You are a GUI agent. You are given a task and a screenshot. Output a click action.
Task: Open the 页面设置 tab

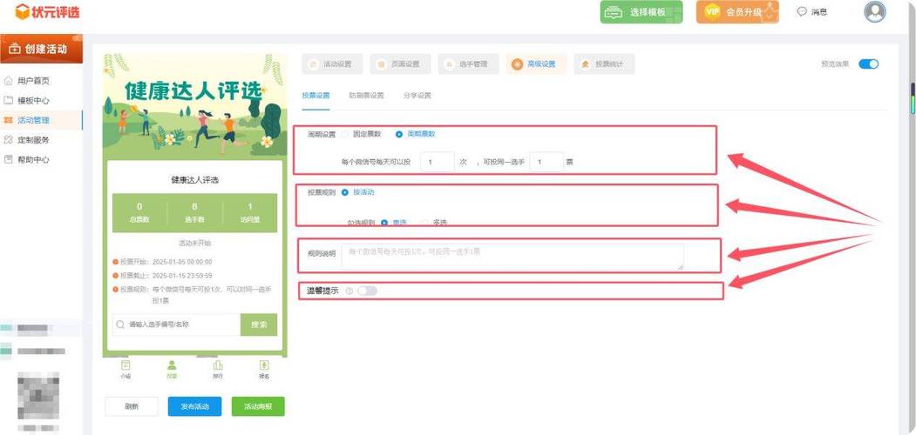(x=400, y=64)
